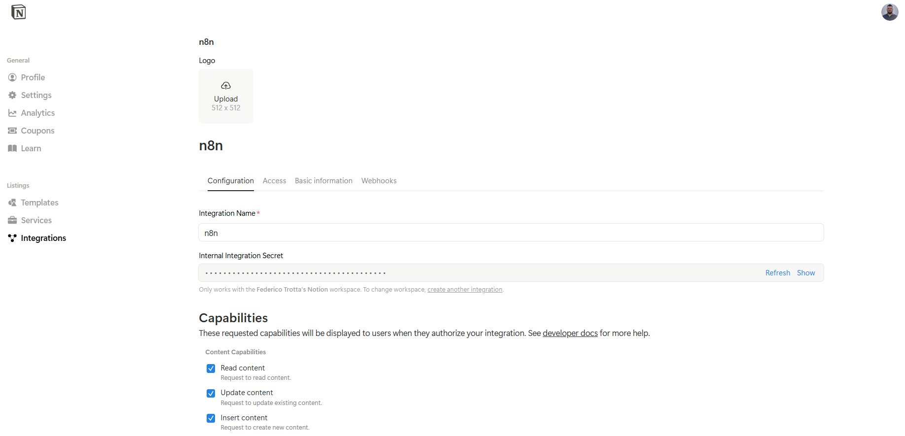Click 'Request to read content.' text

click(x=255, y=378)
